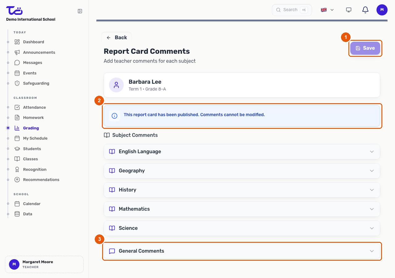Screen dimensions: 395x278
Task: Click the Subject Comments section label
Action: click(135, 135)
